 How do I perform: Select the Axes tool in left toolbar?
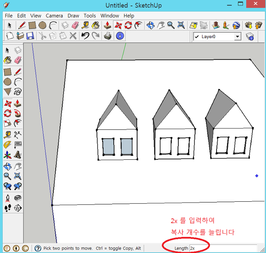[x=8, y=155]
